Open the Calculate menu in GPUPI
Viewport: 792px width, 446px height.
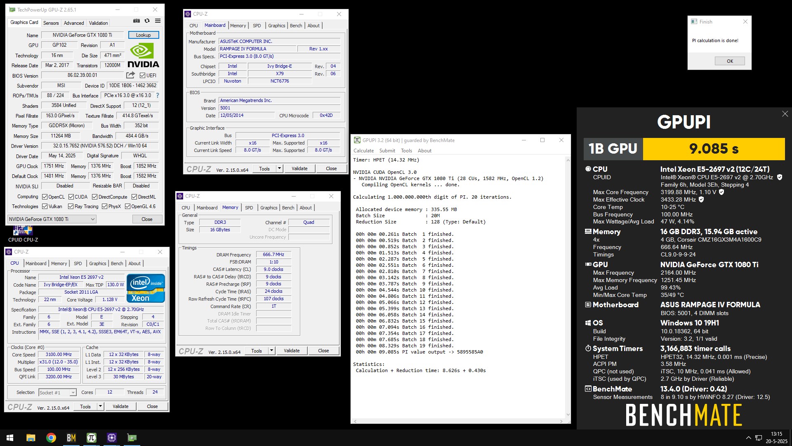pyautogui.click(x=363, y=151)
